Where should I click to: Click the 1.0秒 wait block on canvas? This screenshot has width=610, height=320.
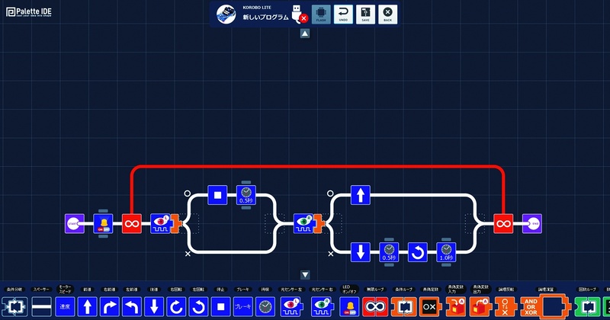pyautogui.click(x=446, y=252)
